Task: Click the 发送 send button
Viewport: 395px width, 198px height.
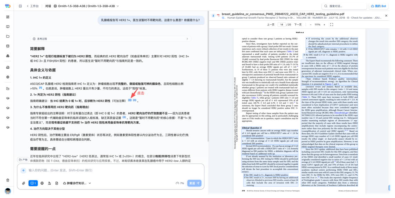Action: tap(194, 183)
